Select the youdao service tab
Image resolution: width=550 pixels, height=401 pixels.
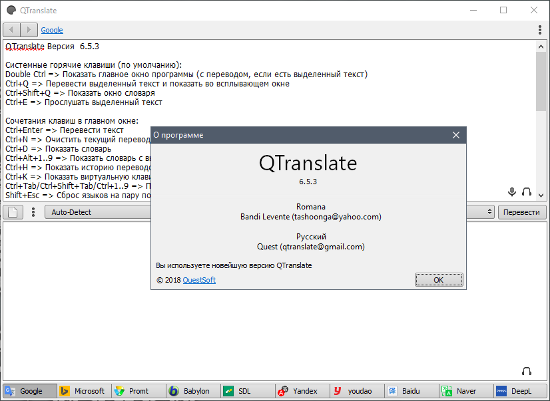click(357, 391)
